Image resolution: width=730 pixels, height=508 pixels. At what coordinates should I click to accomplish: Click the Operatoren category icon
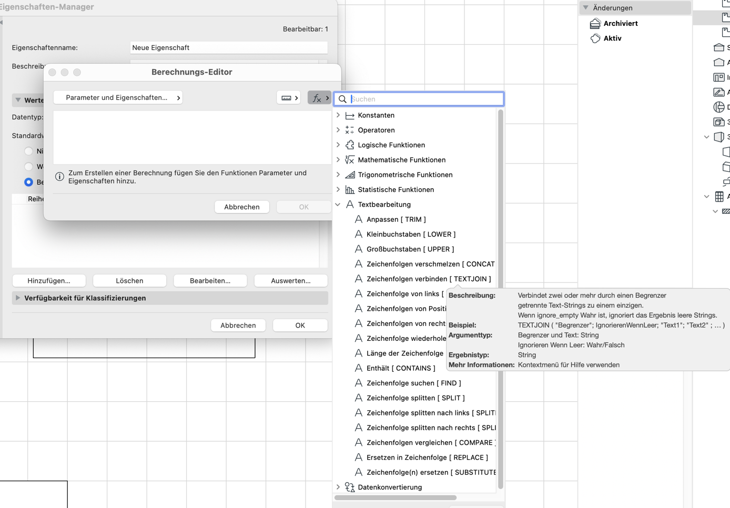[350, 130]
